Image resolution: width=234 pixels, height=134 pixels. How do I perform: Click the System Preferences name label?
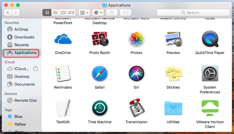(x=210, y=90)
